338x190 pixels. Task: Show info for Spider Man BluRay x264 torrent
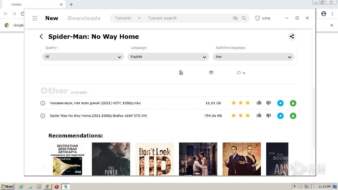[43, 116]
